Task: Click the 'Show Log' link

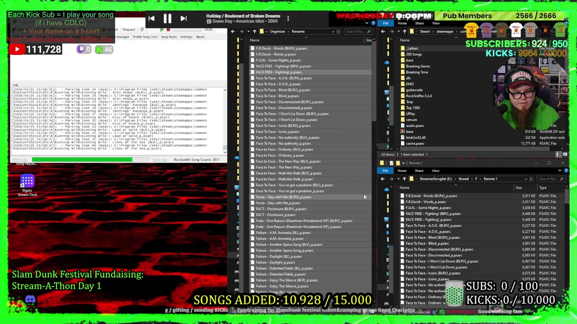Action: (19, 160)
